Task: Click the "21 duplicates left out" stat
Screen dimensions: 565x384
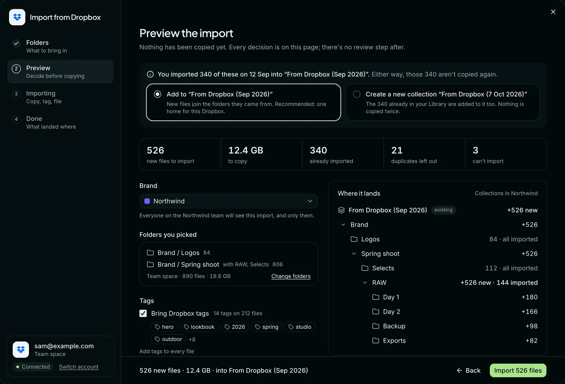Action: 424,154
